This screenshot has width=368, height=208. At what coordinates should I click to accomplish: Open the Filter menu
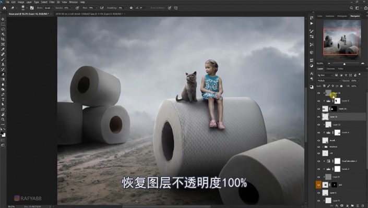(x=52, y=2)
